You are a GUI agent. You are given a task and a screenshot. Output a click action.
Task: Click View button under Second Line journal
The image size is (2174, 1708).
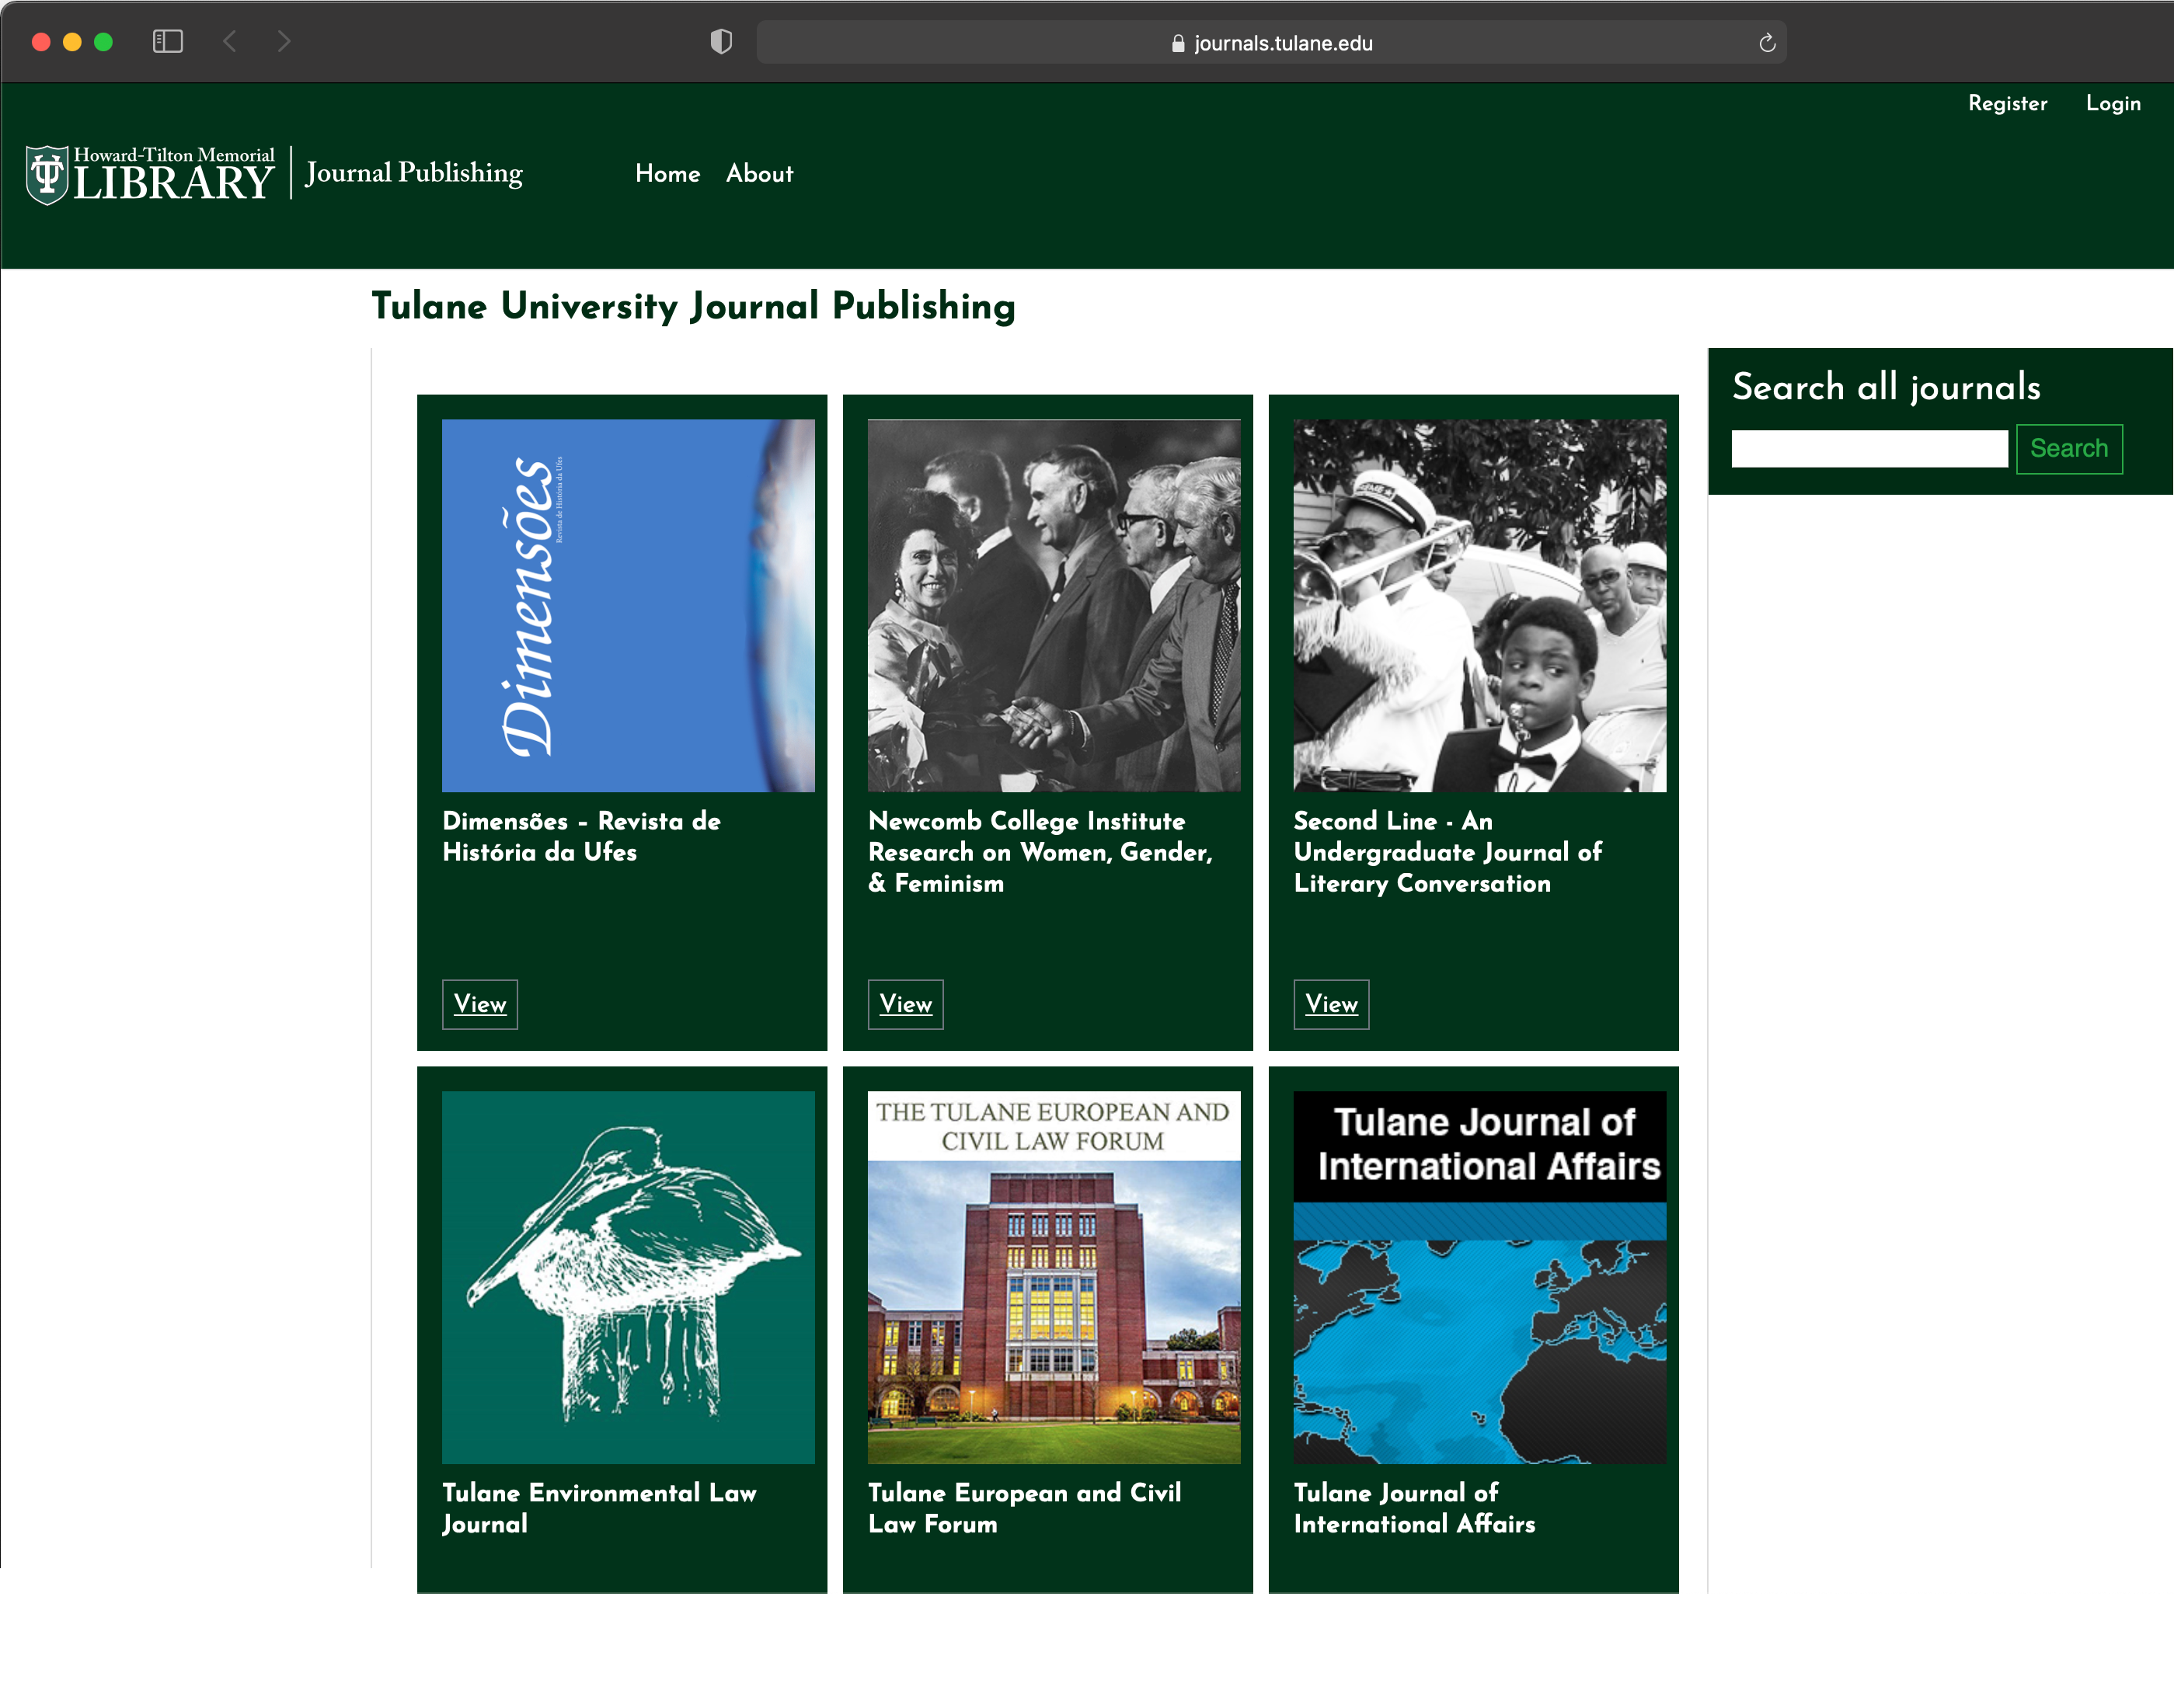point(1332,1004)
